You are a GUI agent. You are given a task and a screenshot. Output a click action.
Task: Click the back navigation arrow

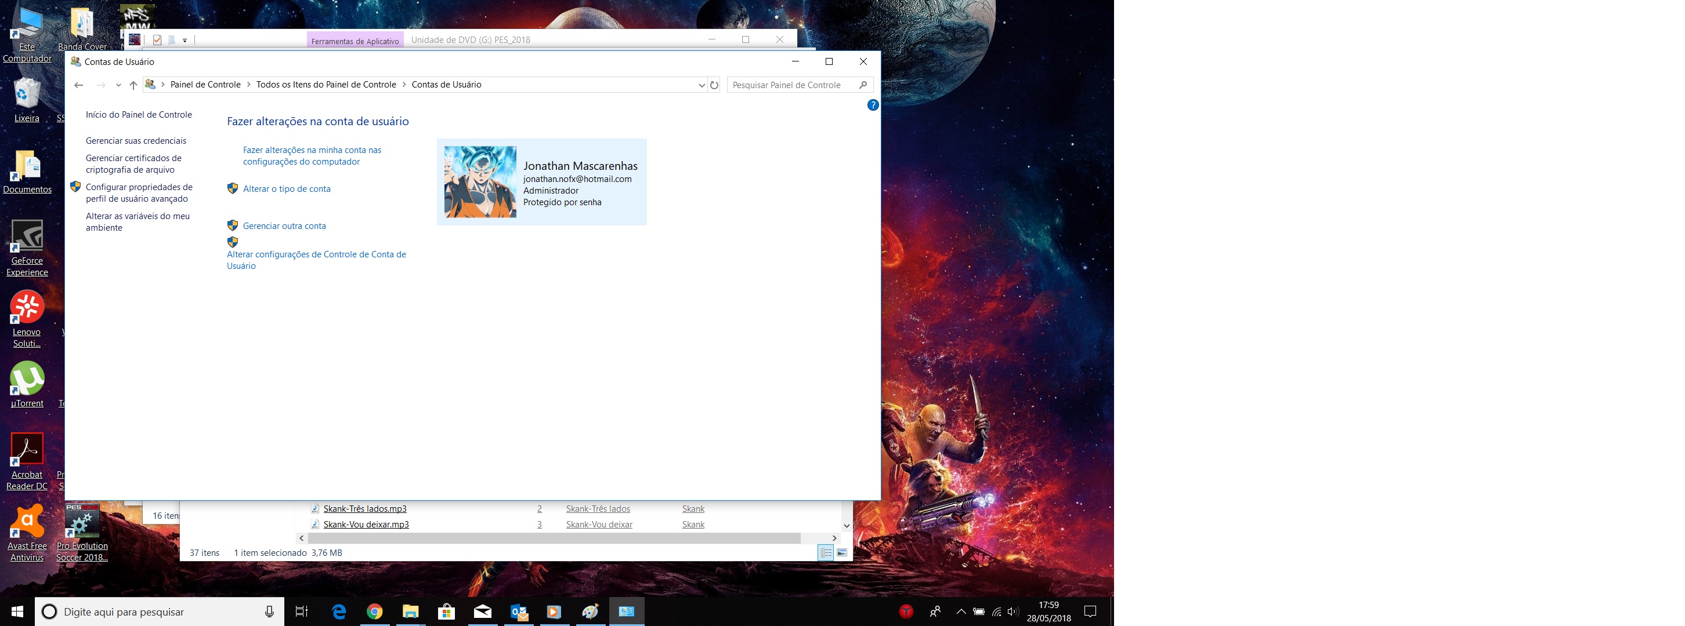tap(78, 85)
